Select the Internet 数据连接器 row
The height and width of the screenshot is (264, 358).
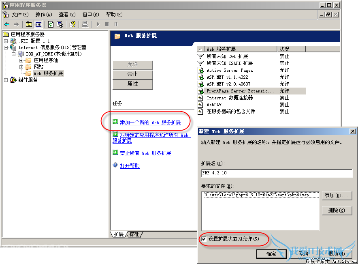tap(251, 98)
